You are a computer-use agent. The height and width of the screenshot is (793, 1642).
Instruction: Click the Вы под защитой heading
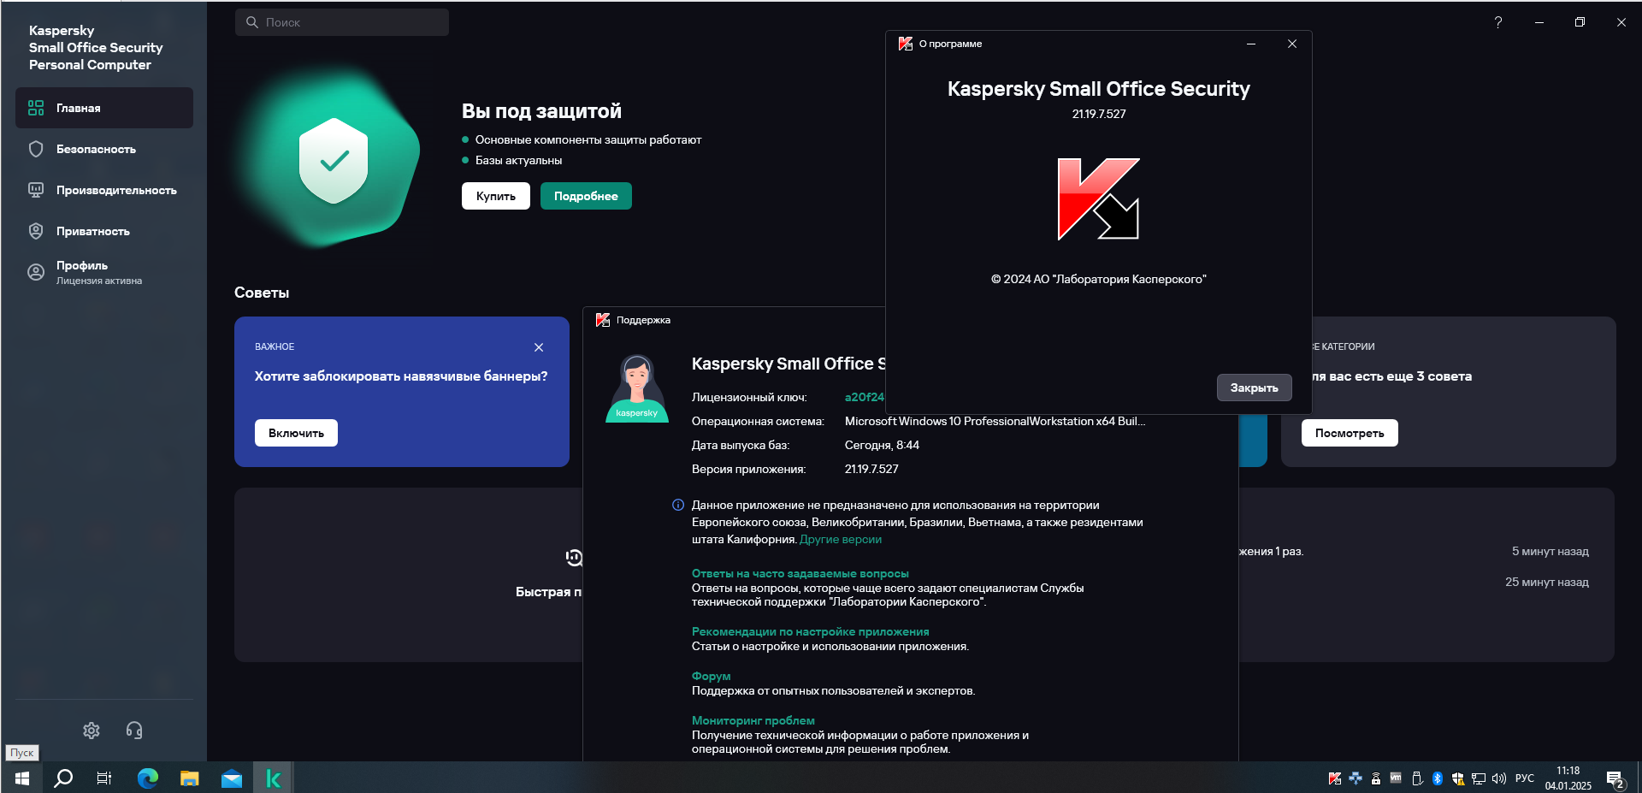[541, 111]
